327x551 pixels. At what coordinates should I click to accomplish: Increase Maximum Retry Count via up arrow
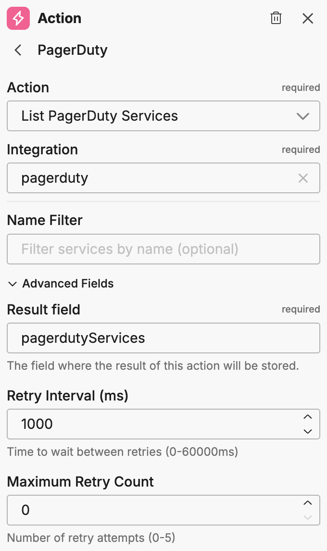coord(308,502)
